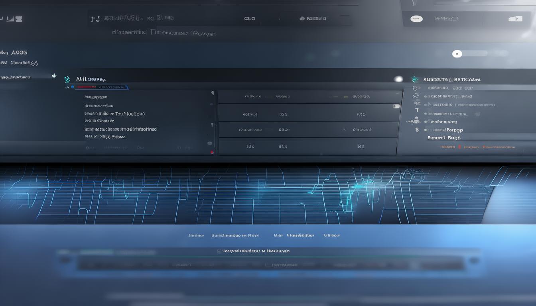Click the blue dot icon left of the red bar
The width and height of the screenshot is (536, 306).
click(72, 86)
